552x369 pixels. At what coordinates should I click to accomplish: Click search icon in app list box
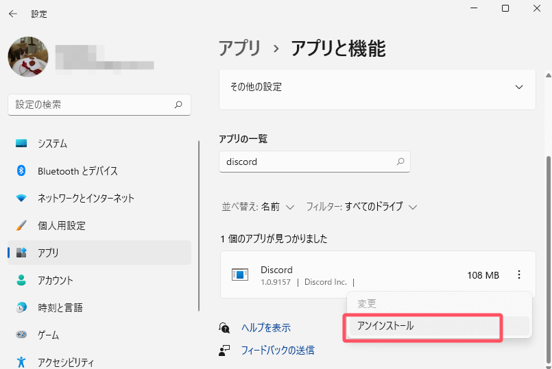tap(400, 162)
